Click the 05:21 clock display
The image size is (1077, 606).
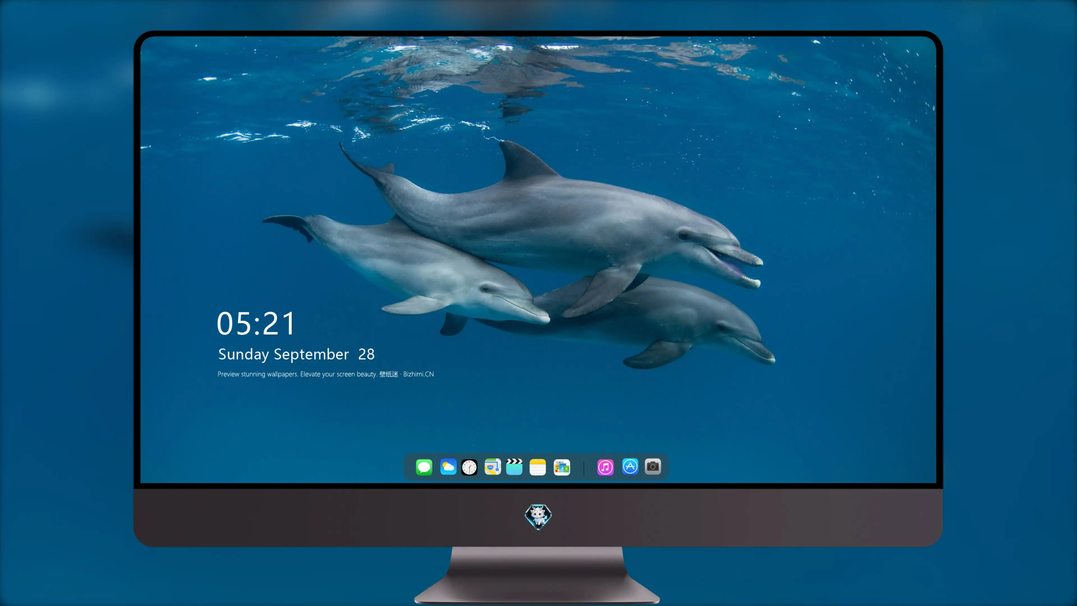(256, 324)
